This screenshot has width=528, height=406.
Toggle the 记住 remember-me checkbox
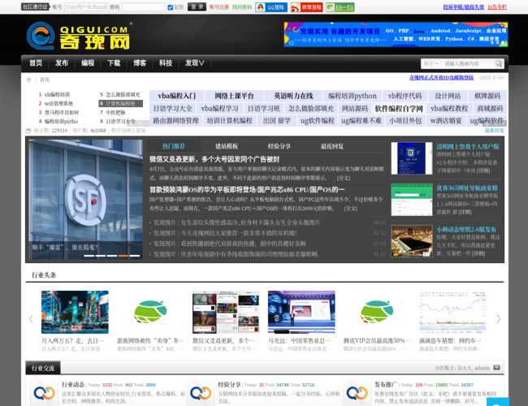171,7
